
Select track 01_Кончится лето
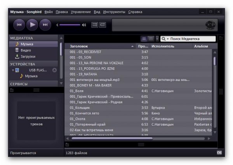(138, 113)
